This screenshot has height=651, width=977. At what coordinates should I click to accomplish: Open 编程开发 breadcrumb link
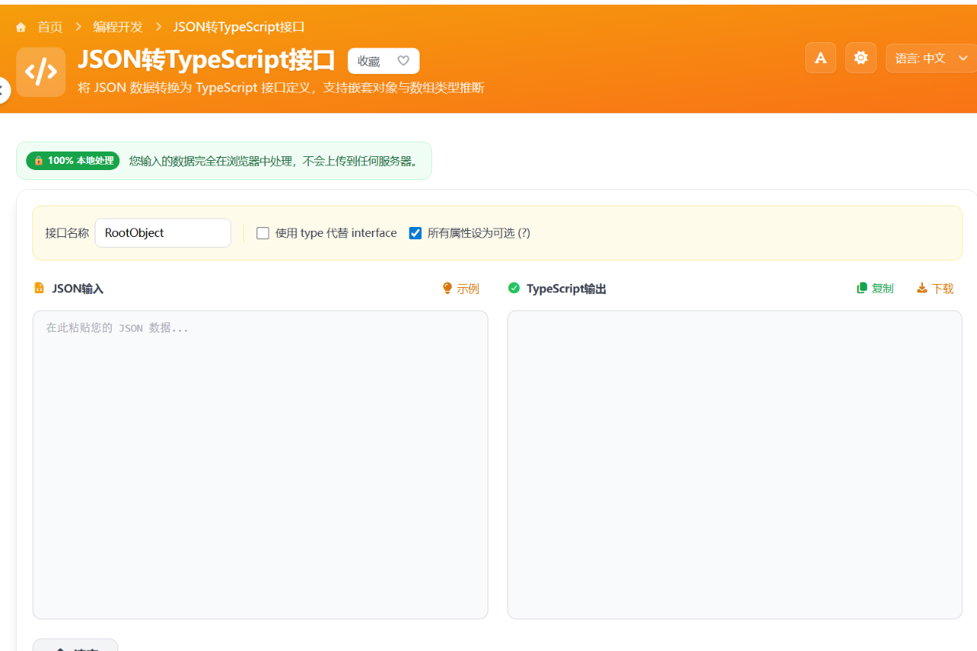click(x=118, y=27)
